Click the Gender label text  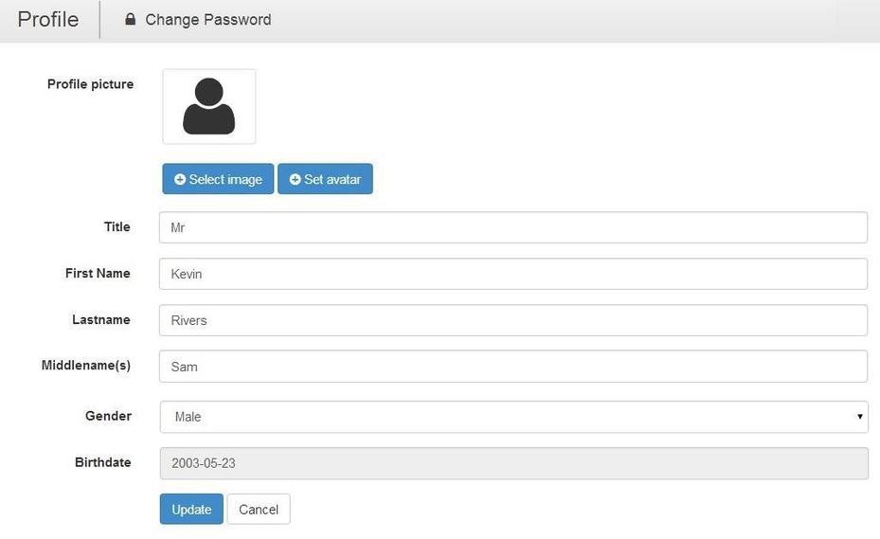[108, 416]
